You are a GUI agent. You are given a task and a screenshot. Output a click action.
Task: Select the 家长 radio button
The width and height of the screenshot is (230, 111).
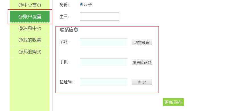pos(81,4)
